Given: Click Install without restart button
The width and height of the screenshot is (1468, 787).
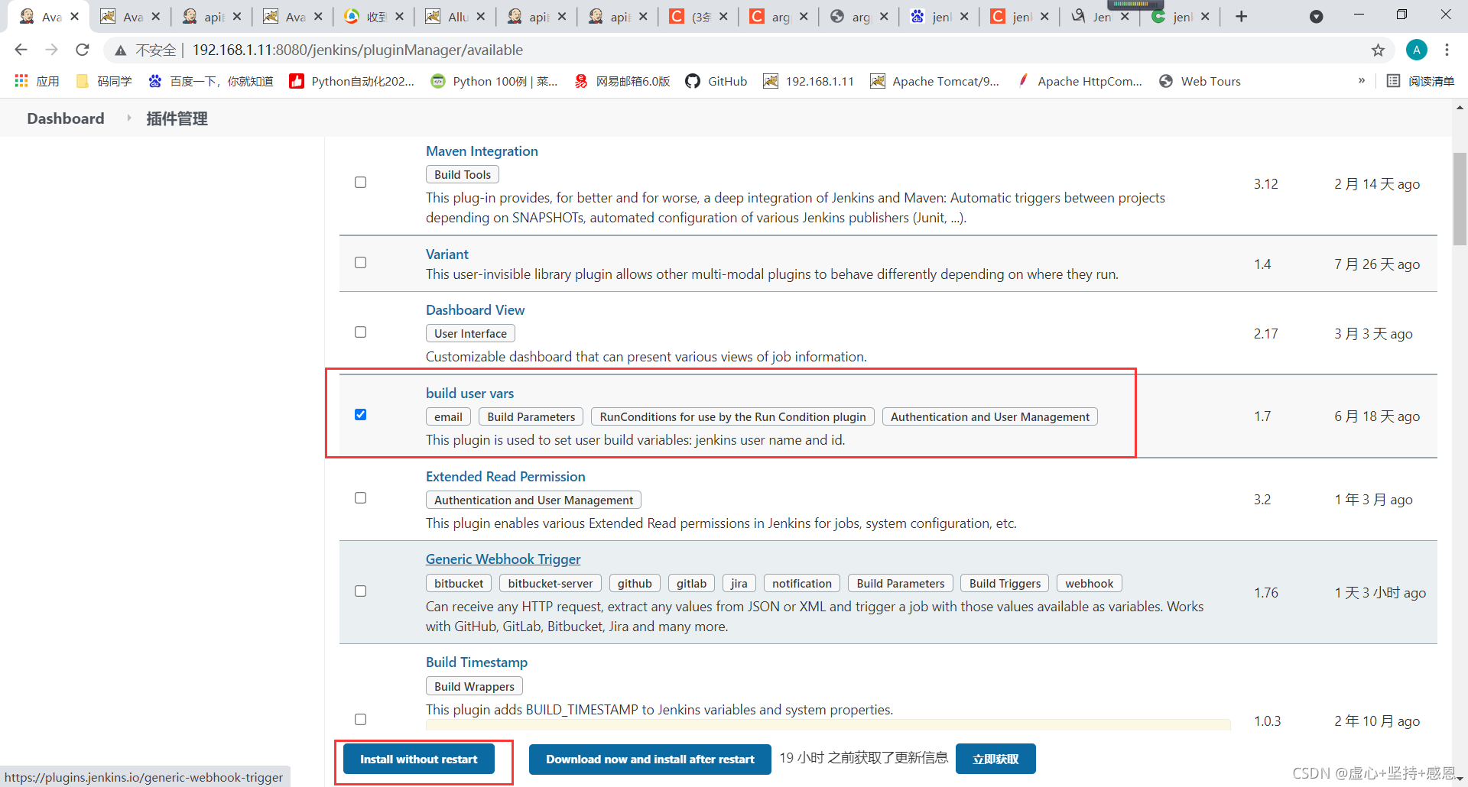Looking at the screenshot, I should (x=418, y=759).
